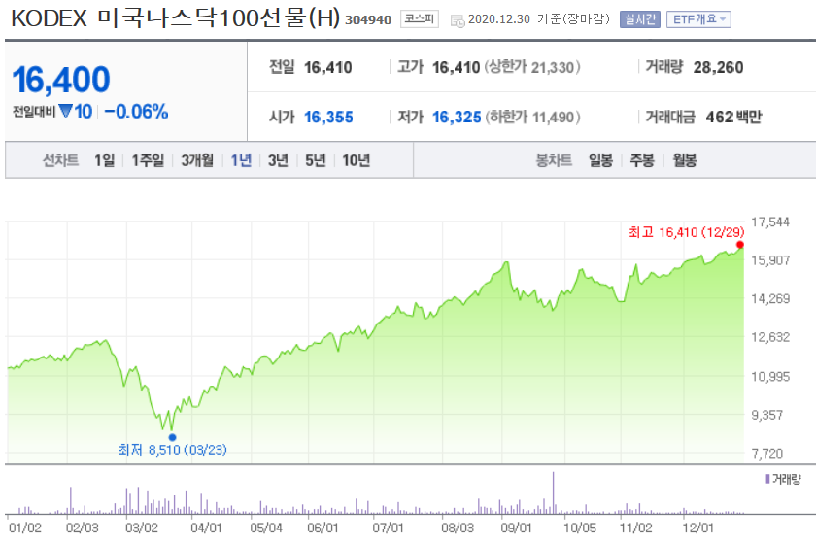Open the ETF개요 dropdown
816x546 pixels.
(698, 19)
